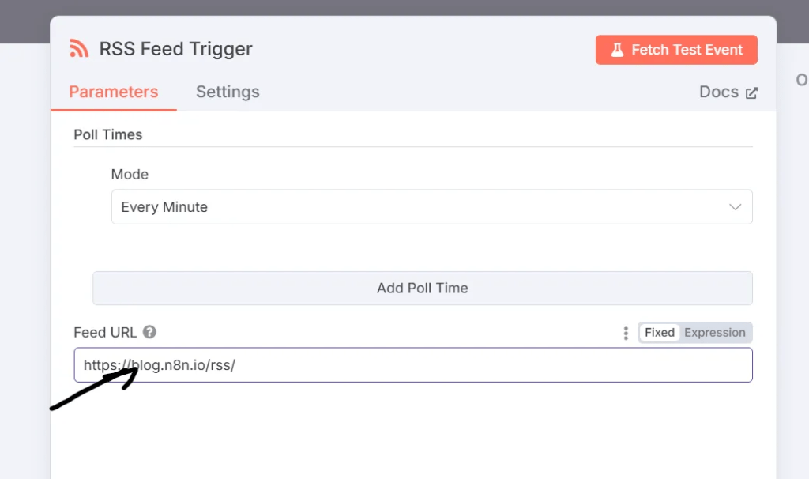Select the Fixed mode toggle
Viewport: 809px width, 479px height.
660,333
